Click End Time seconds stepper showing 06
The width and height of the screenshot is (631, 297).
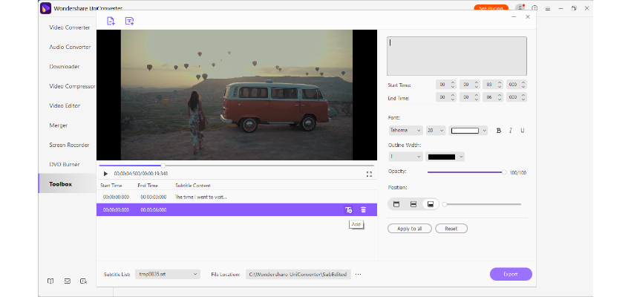click(493, 97)
